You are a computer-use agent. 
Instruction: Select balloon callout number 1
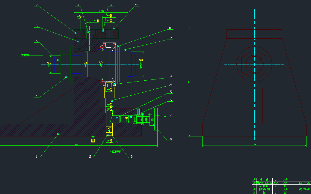click(37, 157)
